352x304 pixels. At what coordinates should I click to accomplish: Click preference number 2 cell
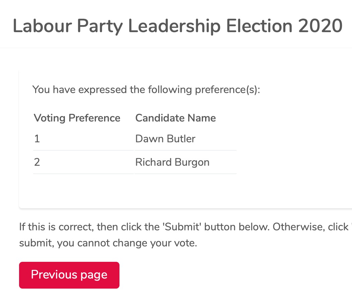(37, 162)
